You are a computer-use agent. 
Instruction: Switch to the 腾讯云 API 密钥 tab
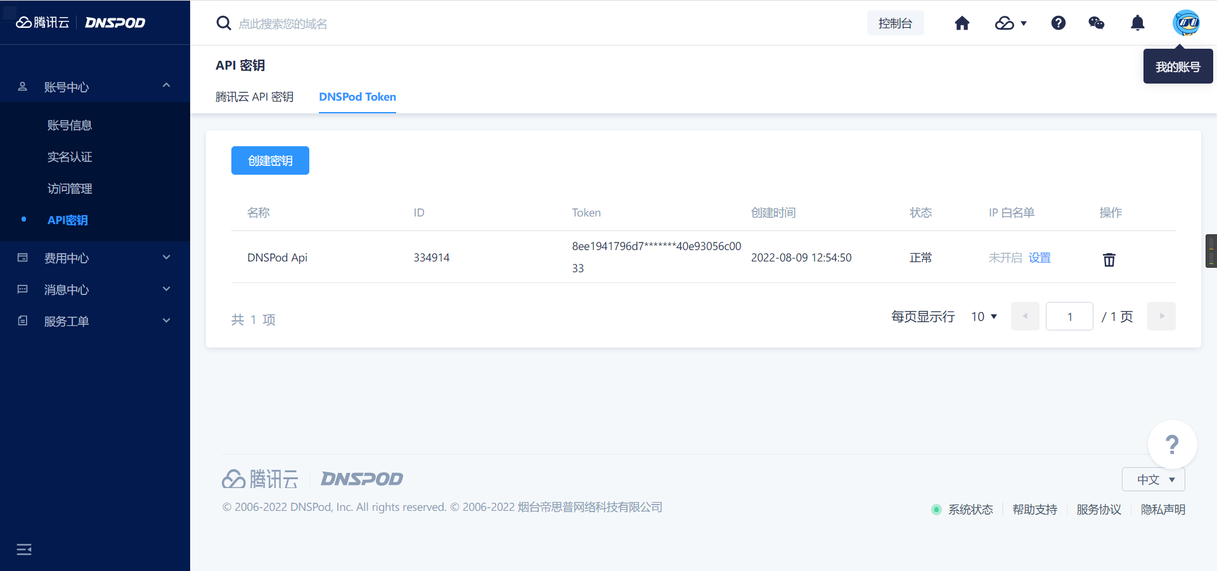[x=254, y=97]
